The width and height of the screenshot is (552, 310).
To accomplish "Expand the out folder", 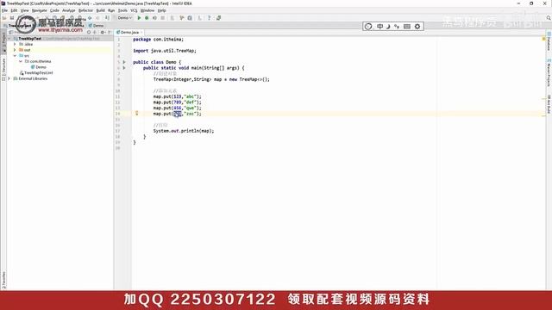I will pos(15,50).
